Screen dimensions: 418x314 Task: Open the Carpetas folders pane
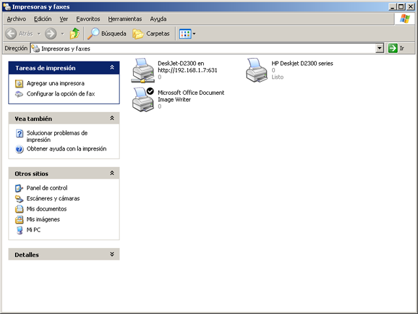[x=152, y=33]
